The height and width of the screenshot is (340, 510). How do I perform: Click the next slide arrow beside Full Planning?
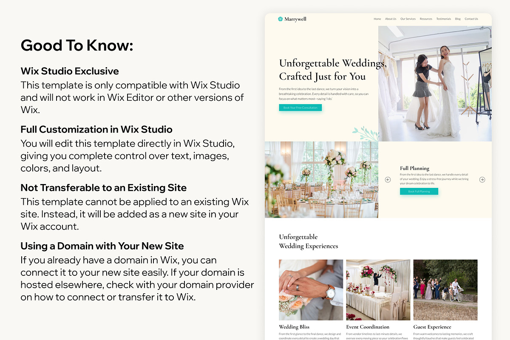click(x=482, y=180)
